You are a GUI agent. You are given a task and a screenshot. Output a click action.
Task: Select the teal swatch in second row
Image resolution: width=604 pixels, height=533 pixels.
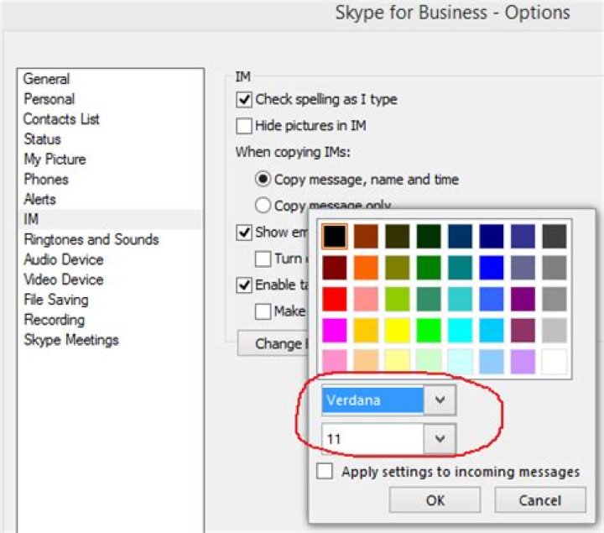click(460, 268)
